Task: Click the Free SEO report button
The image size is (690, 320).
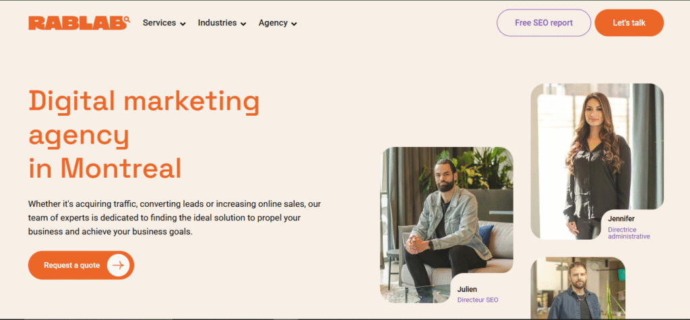Action: pyautogui.click(x=544, y=23)
